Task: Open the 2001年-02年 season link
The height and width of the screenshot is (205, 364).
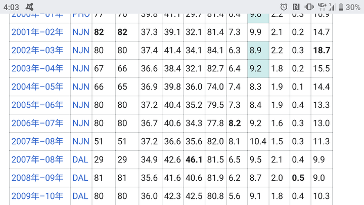Action: coord(37,32)
